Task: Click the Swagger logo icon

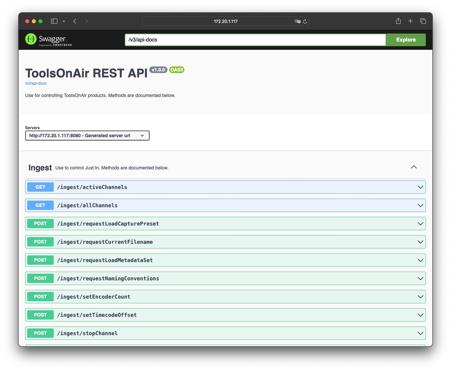Action: (x=31, y=39)
